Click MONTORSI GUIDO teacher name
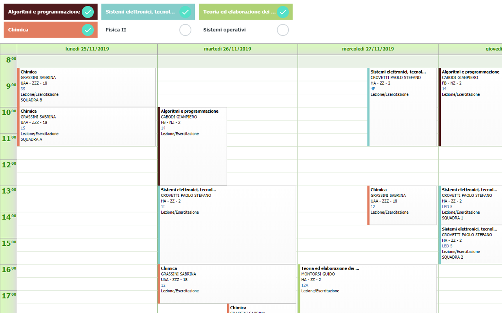The height and width of the screenshot is (313, 502). [318, 274]
